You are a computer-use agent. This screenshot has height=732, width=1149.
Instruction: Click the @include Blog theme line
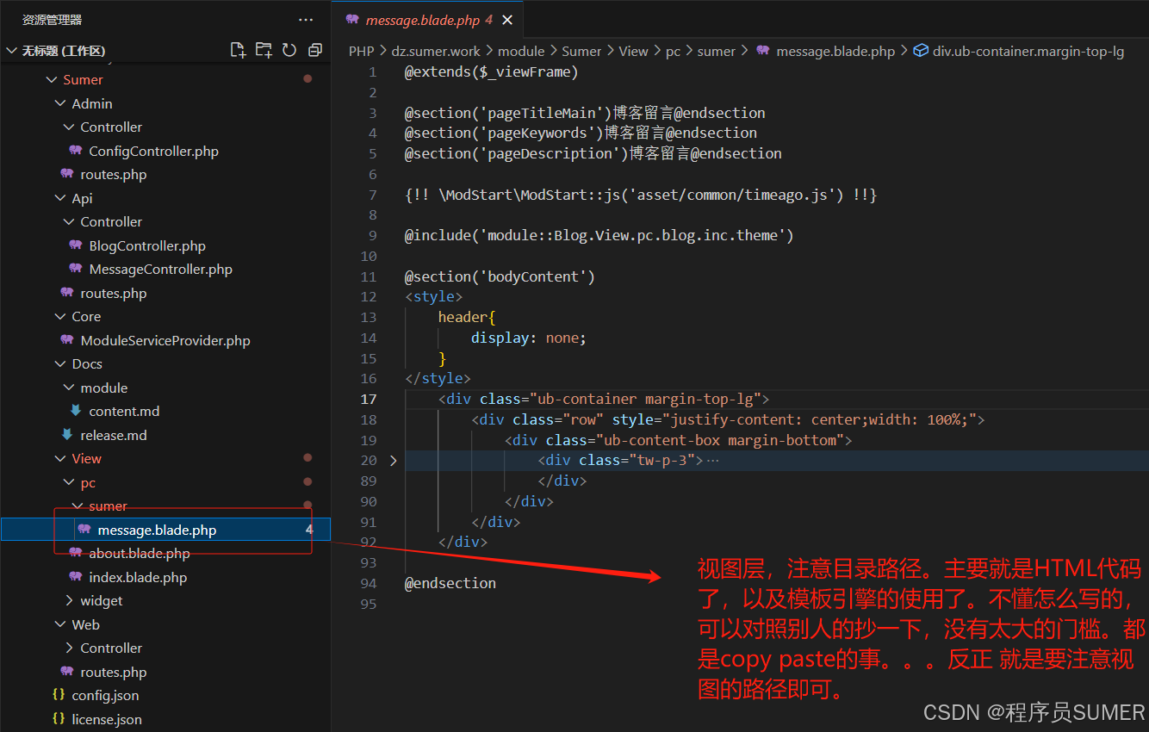point(599,235)
